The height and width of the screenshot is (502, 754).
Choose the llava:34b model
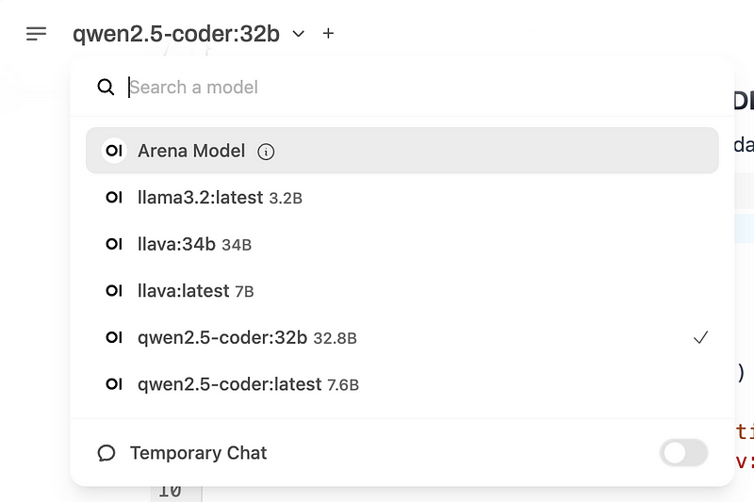click(x=193, y=245)
